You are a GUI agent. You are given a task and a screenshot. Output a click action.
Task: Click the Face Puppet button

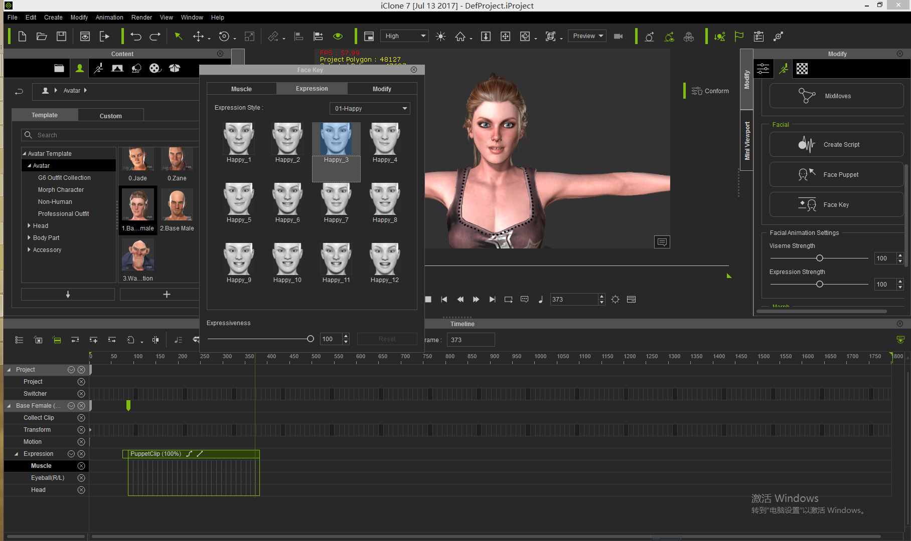[x=837, y=174]
